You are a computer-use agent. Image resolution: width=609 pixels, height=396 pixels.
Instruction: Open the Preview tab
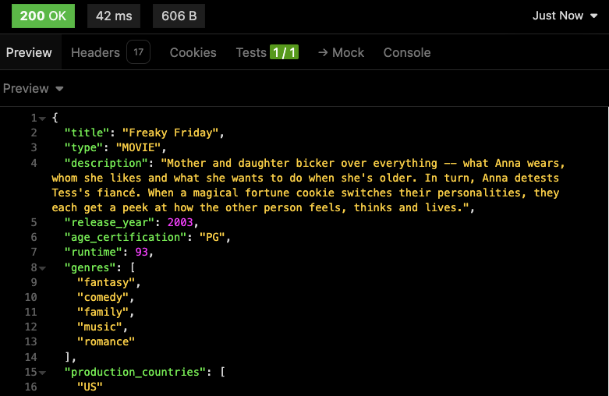[x=29, y=52]
